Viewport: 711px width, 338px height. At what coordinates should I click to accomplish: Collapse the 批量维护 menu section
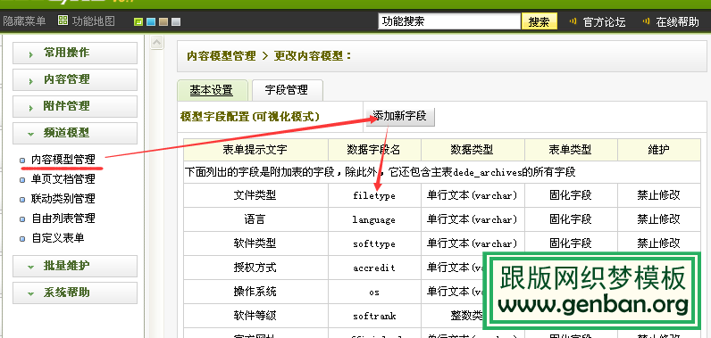click(75, 266)
